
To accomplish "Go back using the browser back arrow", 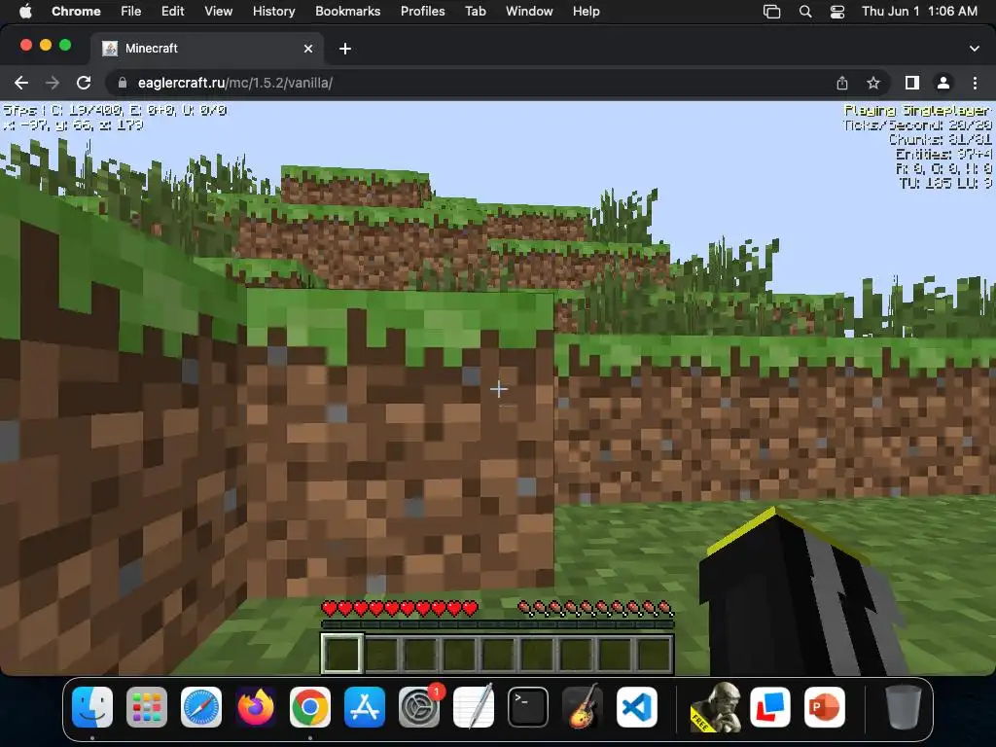I will [x=21, y=83].
